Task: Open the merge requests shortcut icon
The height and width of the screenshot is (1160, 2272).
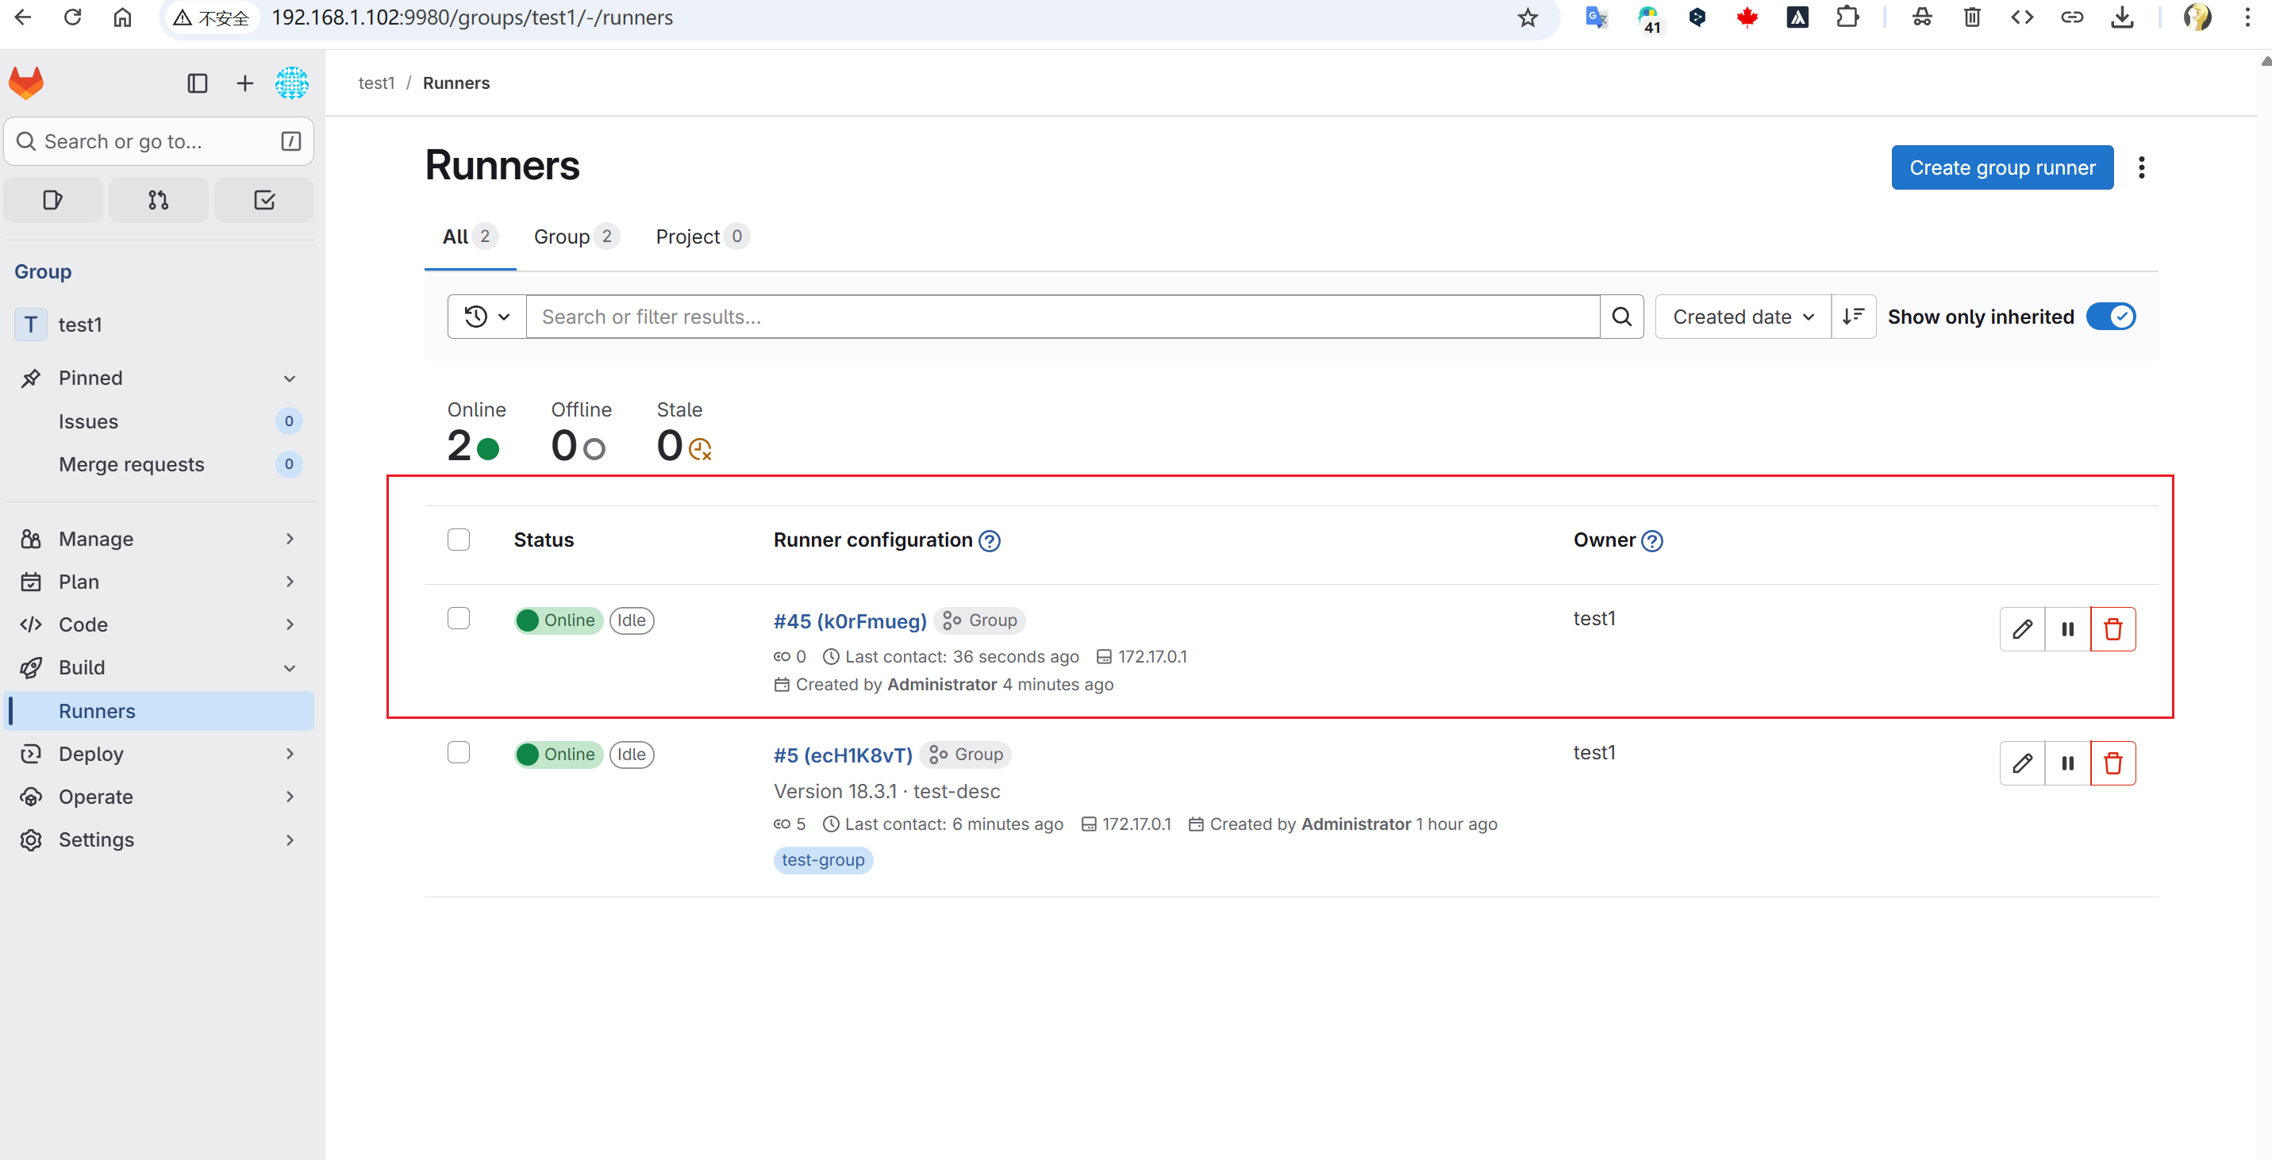Action: (x=158, y=200)
